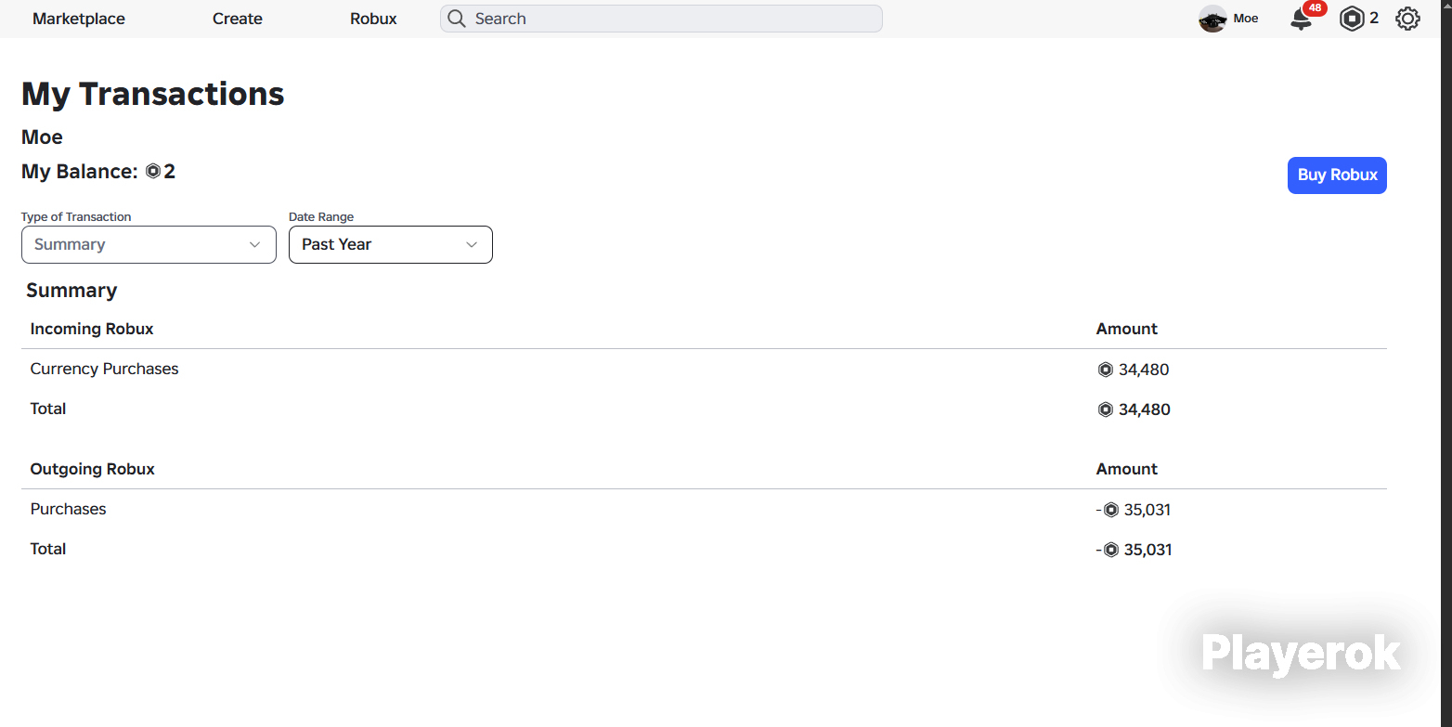
Task: Click the Robux count 2 in top bar
Action: 1374,19
